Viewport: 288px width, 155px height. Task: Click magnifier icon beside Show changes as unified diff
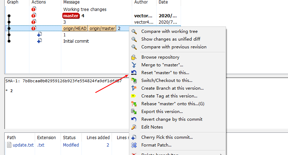click(x=134, y=39)
